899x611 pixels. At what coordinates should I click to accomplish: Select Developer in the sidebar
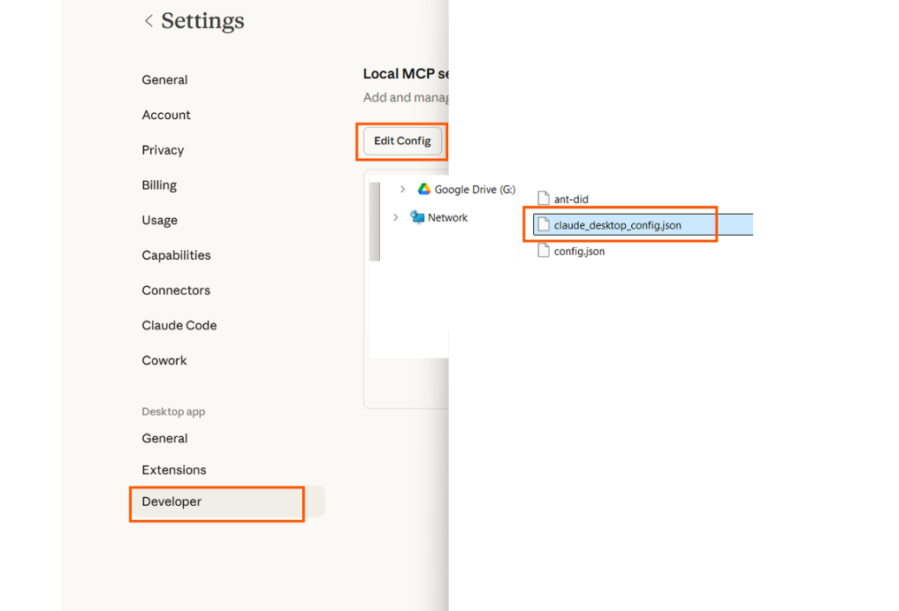171,502
